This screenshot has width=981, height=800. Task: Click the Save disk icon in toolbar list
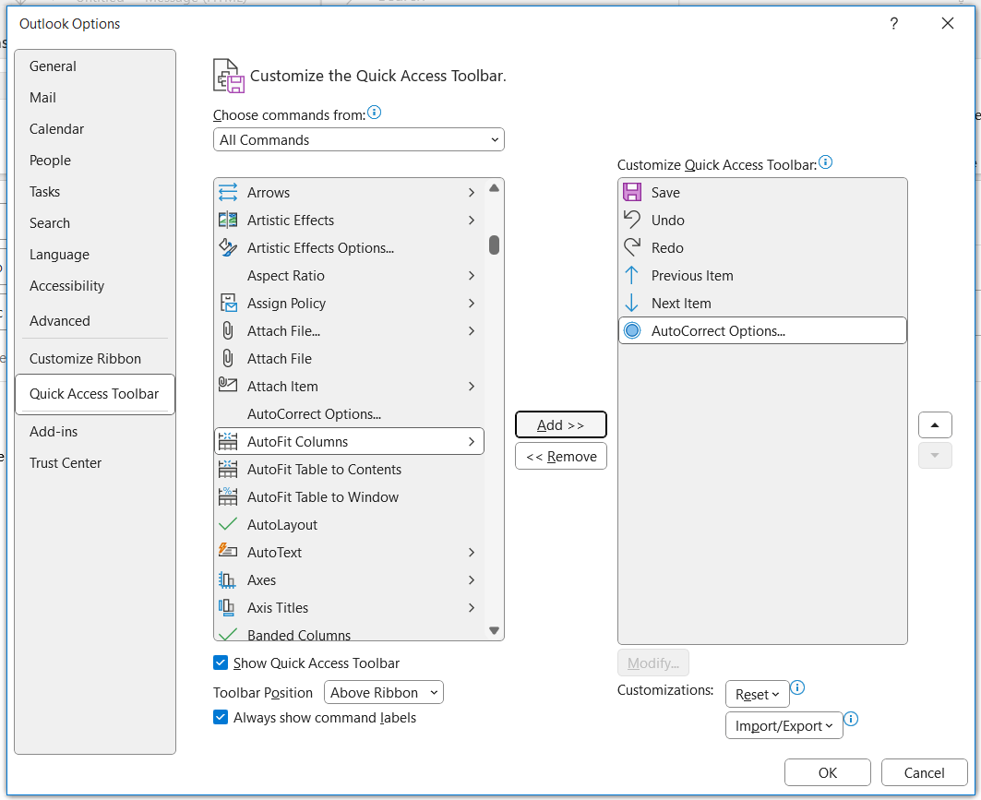632,192
